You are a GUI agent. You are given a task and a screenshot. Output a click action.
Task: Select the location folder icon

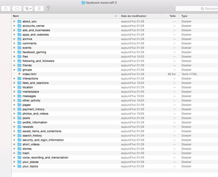click(19, 87)
